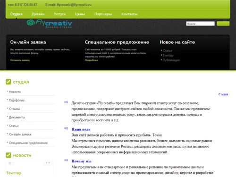Click the Он-лайн заявка heading
This screenshot has height=177, width=236.
pos(28,42)
